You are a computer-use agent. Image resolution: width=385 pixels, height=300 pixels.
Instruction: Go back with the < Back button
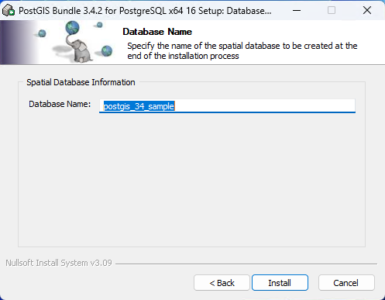222,283
